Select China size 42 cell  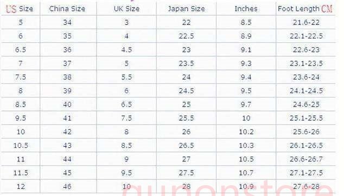click(x=67, y=132)
